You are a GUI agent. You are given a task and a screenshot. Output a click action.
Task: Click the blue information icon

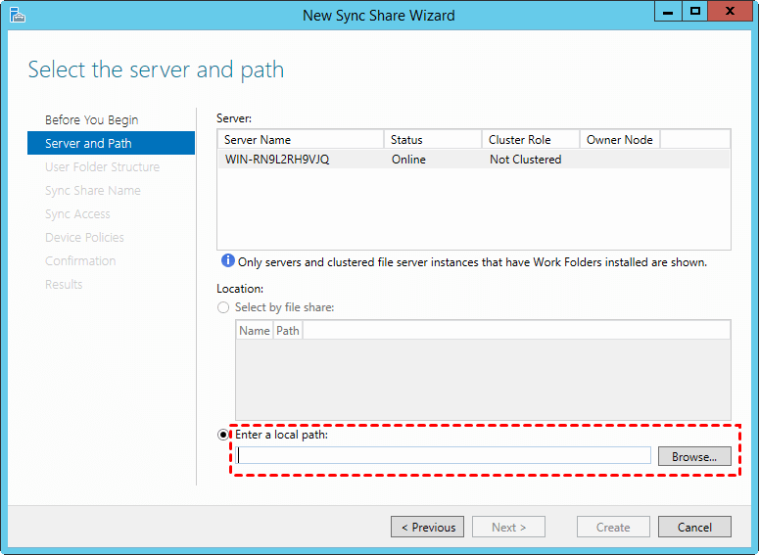tap(228, 261)
